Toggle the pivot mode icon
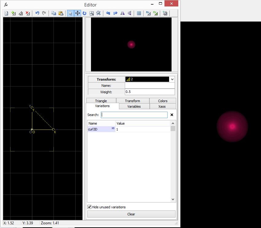The image size is (261, 228). tap(99, 13)
